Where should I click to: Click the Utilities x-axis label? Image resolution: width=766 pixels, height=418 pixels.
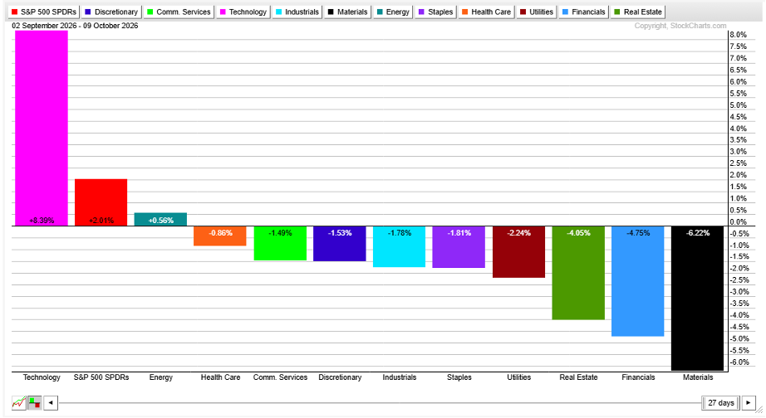click(x=518, y=377)
